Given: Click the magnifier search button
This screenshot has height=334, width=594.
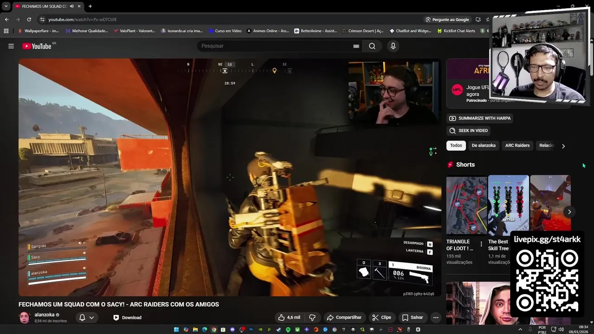Looking at the screenshot, I should (372, 46).
